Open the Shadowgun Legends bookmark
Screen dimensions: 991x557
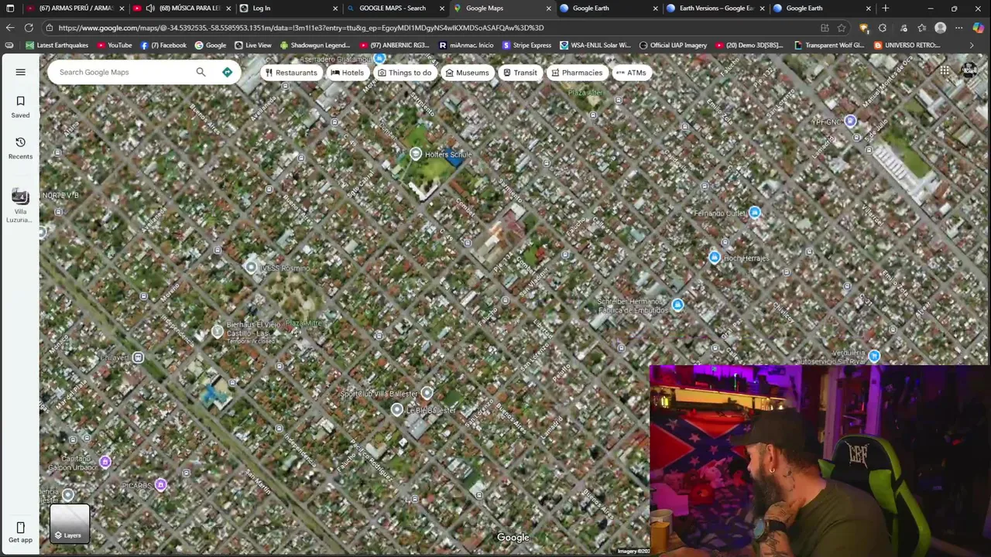315,45
